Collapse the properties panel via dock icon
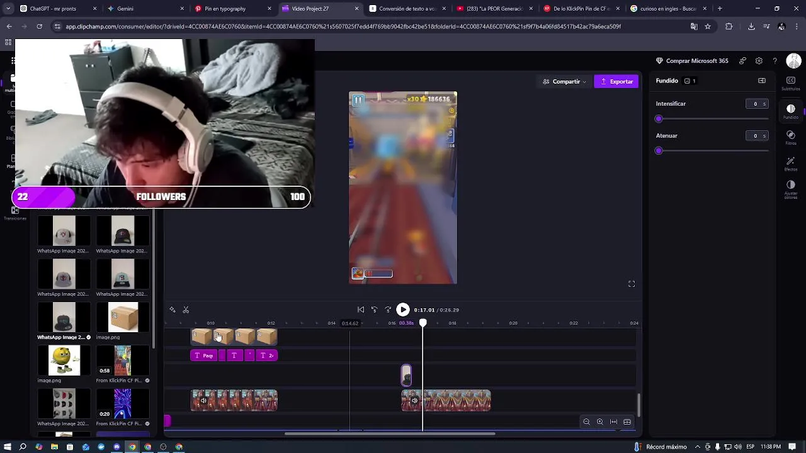The image size is (806, 453). tap(762, 81)
